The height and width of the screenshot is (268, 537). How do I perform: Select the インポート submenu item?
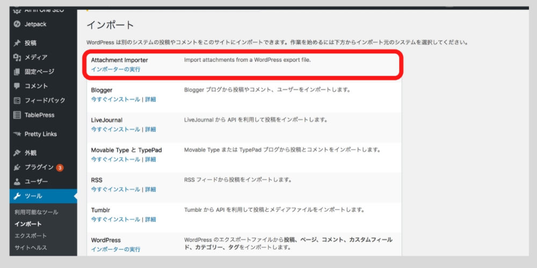pyautogui.click(x=28, y=224)
